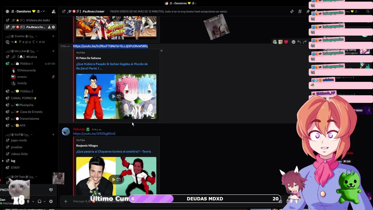Open pinned messages icon
The image size is (373, 210).
click(x=308, y=11)
